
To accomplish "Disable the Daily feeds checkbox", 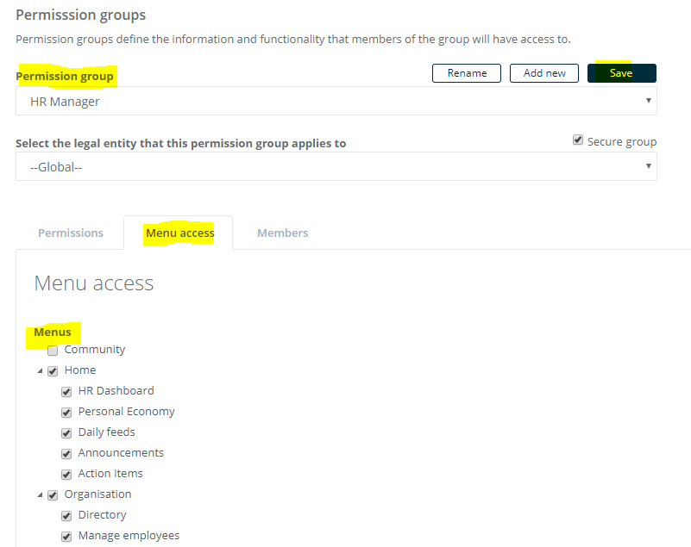I will (66, 433).
